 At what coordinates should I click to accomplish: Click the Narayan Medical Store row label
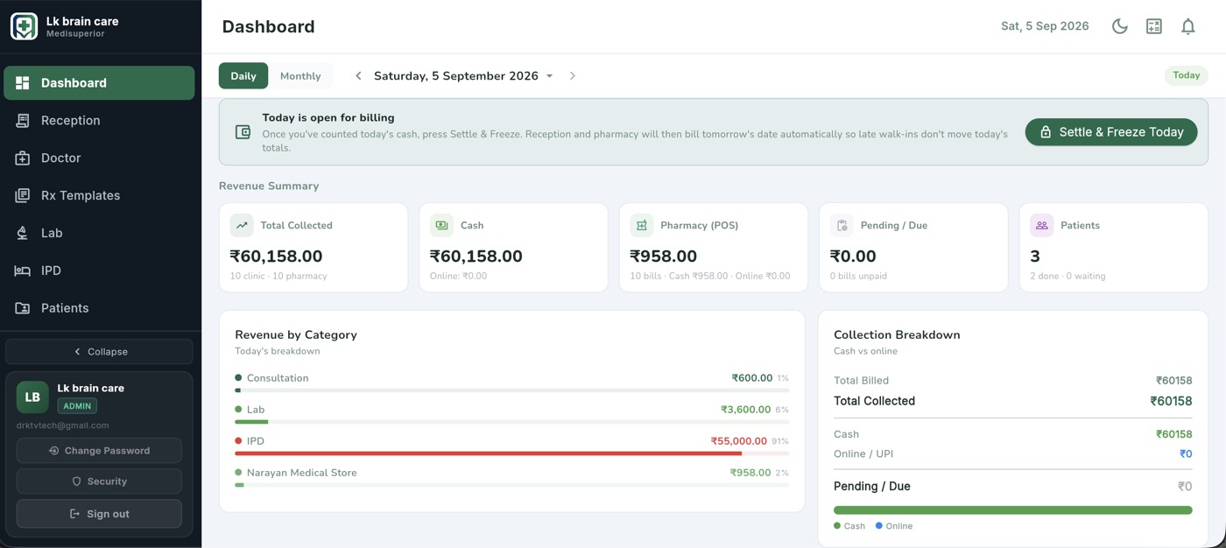click(x=301, y=473)
